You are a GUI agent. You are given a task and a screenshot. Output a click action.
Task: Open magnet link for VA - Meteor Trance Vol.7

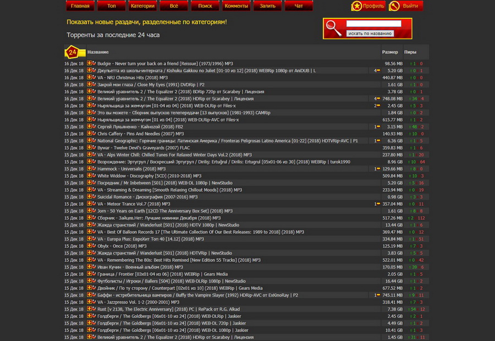point(94,204)
